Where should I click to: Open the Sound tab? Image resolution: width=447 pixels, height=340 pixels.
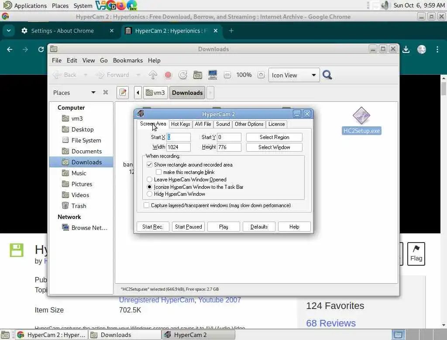(223, 124)
